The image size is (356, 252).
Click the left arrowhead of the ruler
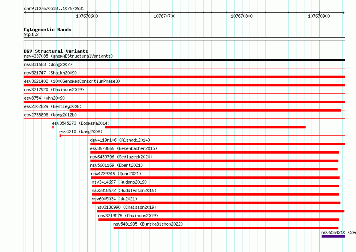point(25,12)
